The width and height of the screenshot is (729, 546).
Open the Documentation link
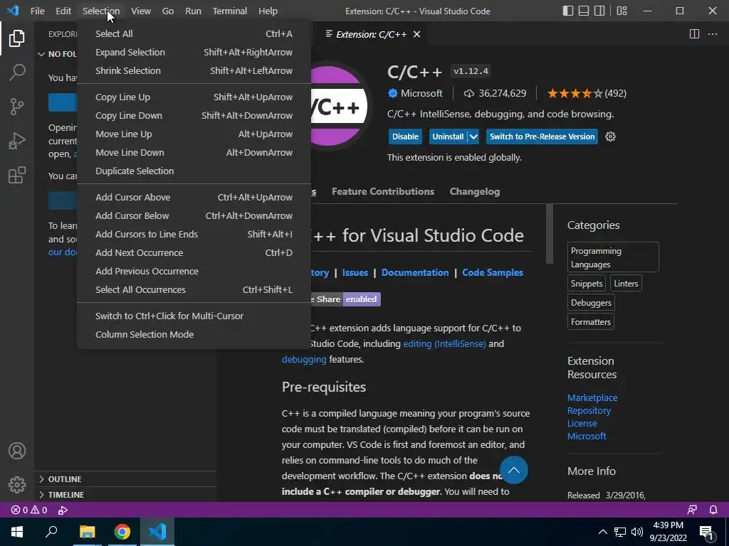pyautogui.click(x=415, y=272)
